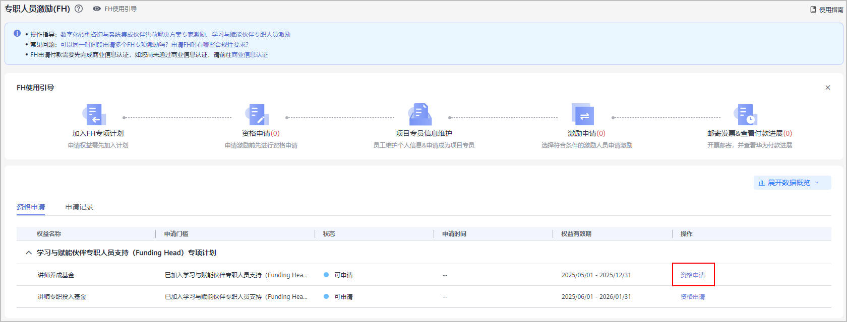Viewport: 847px width, 322px height.
Task: Click the 激励申请 step icon
Action: [x=583, y=115]
